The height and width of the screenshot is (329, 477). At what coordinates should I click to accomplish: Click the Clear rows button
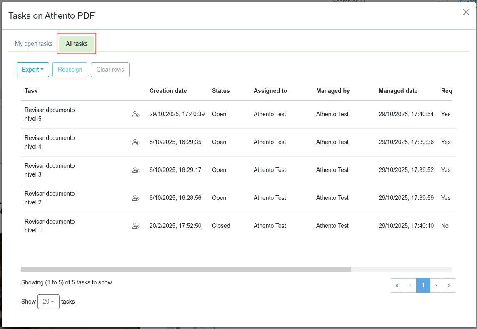tap(110, 70)
